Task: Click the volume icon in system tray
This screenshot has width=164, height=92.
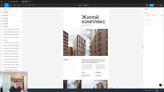Action: point(150,90)
